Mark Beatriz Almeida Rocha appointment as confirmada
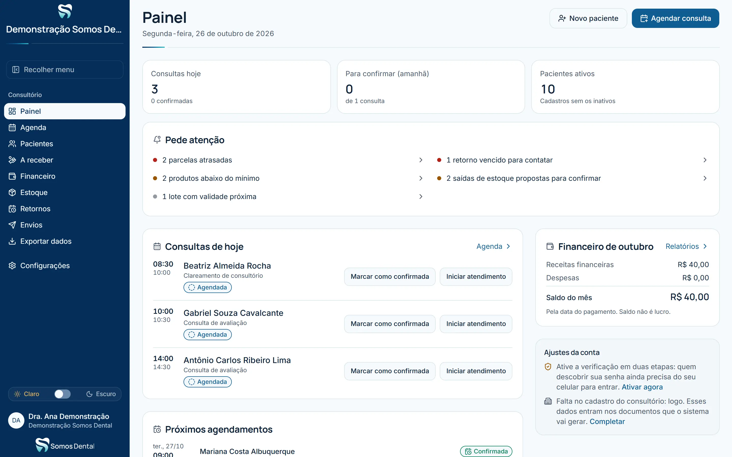This screenshot has width=732, height=457. coord(390,276)
